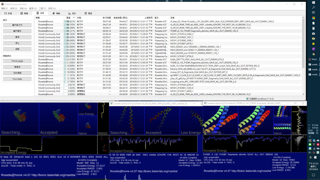Activate World Community Grid taskbar button
This screenshot has height=180, width=320.
(x=313, y=59)
